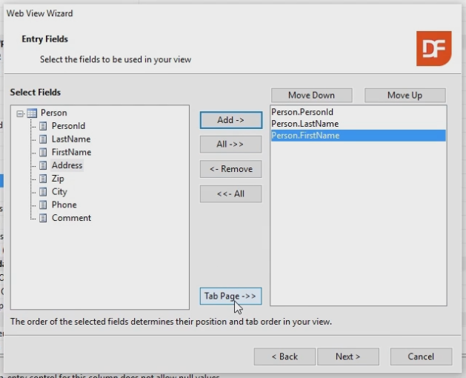Collapse the Person tree node
The image size is (466, 378).
[x=20, y=113]
